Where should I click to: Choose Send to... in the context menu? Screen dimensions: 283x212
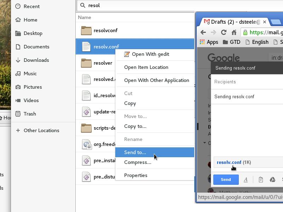pos(135,152)
